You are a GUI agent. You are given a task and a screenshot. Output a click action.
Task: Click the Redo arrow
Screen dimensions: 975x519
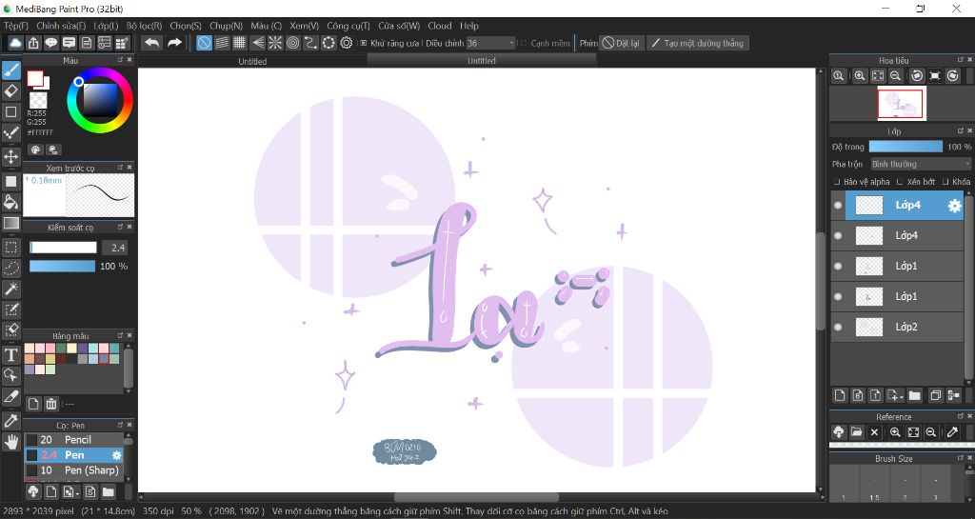tap(175, 43)
